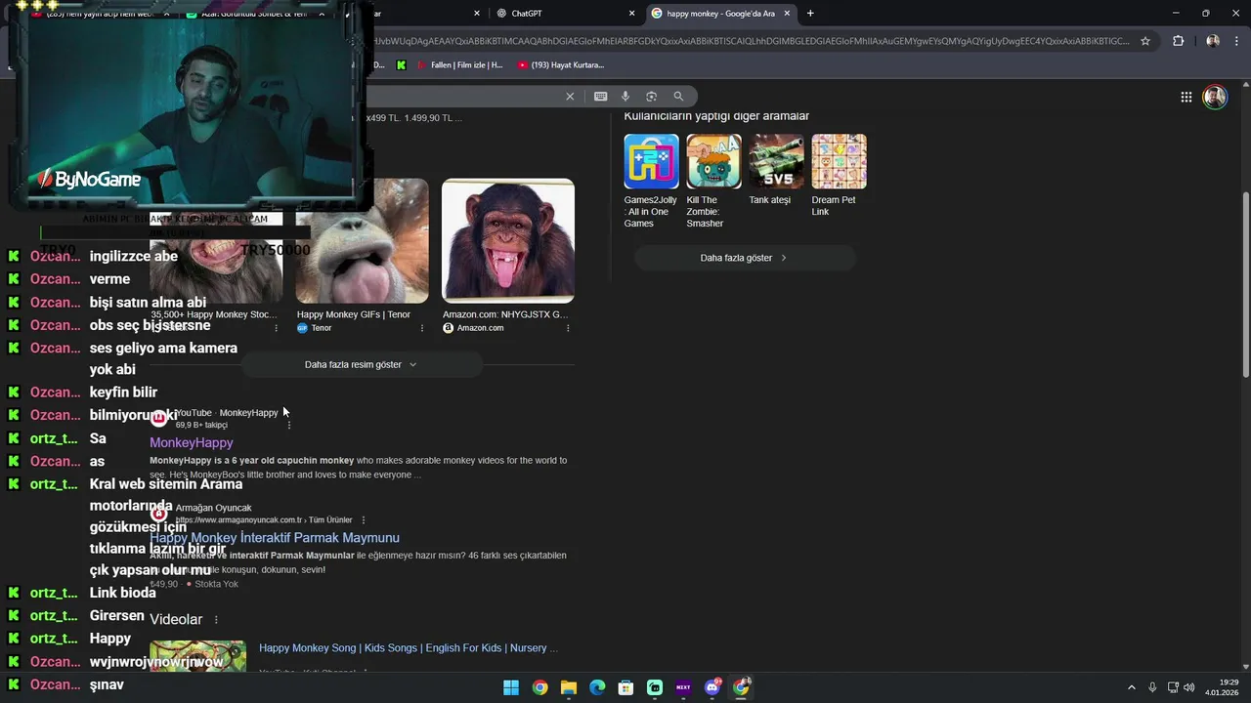Click the page vertical scrollbar

(x=1245, y=283)
